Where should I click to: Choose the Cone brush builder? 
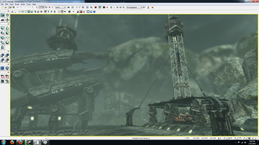coord(7,28)
